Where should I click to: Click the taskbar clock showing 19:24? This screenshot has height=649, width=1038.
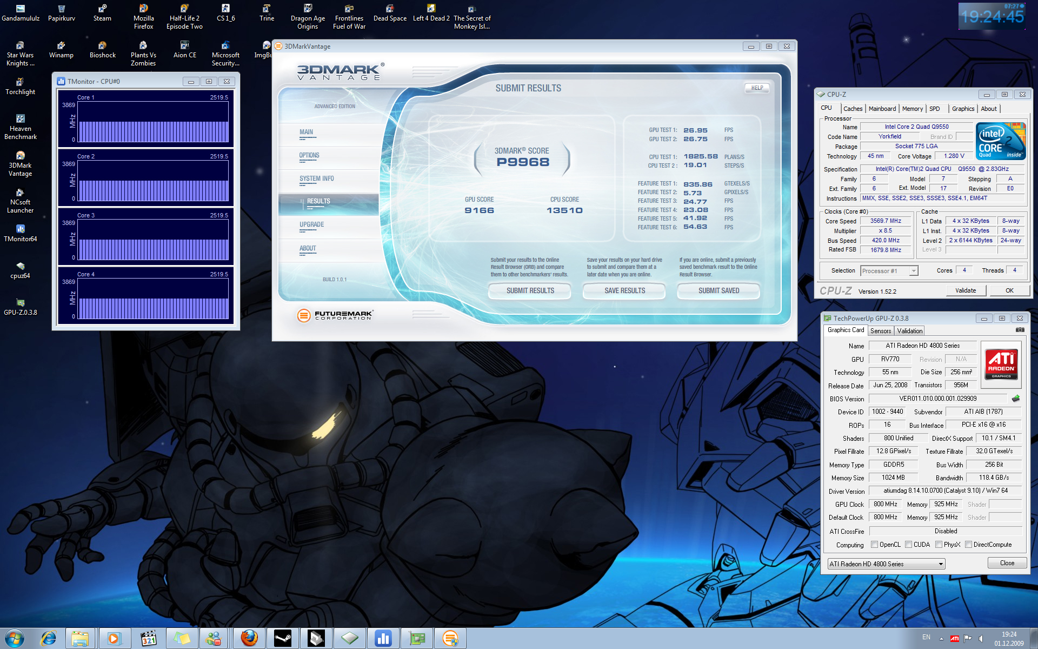(x=1008, y=639)
